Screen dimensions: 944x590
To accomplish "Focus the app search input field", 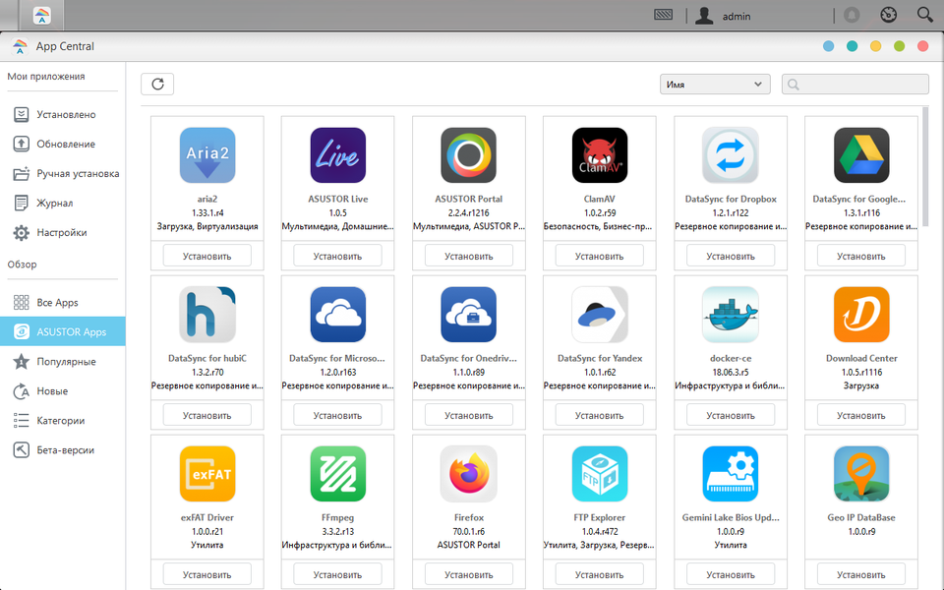I will tap(855, 85).
